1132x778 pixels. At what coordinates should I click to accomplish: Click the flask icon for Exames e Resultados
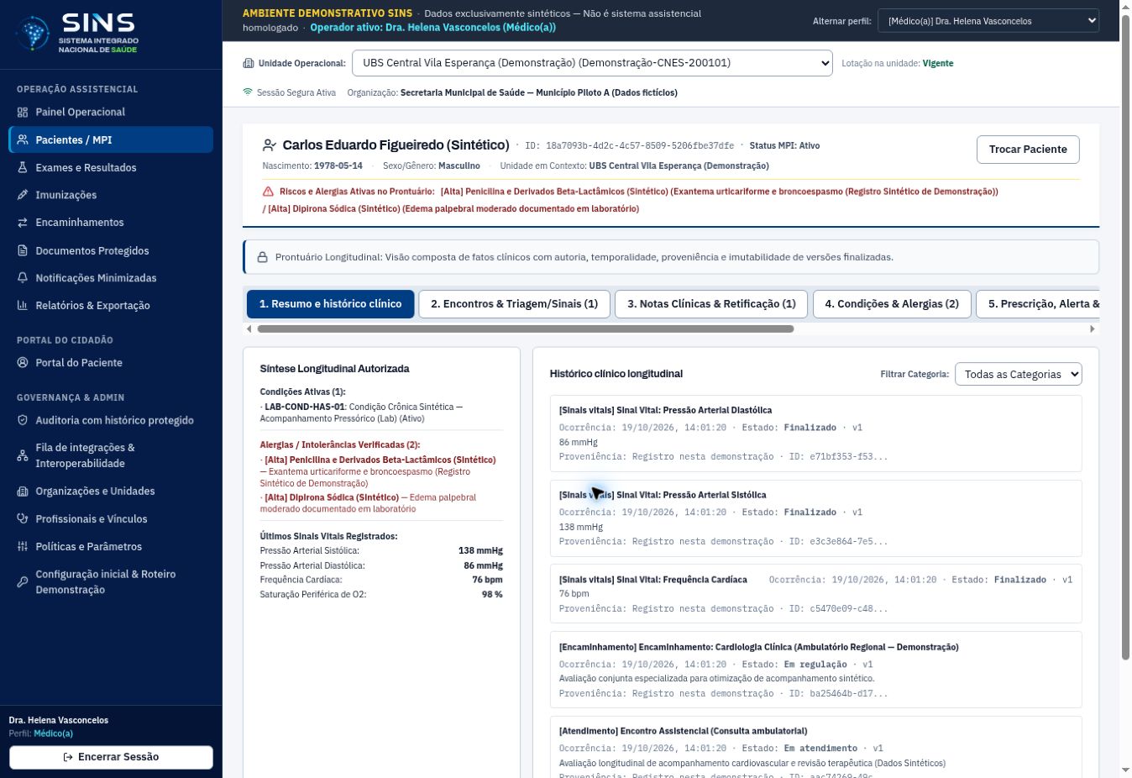click(23, 168)
